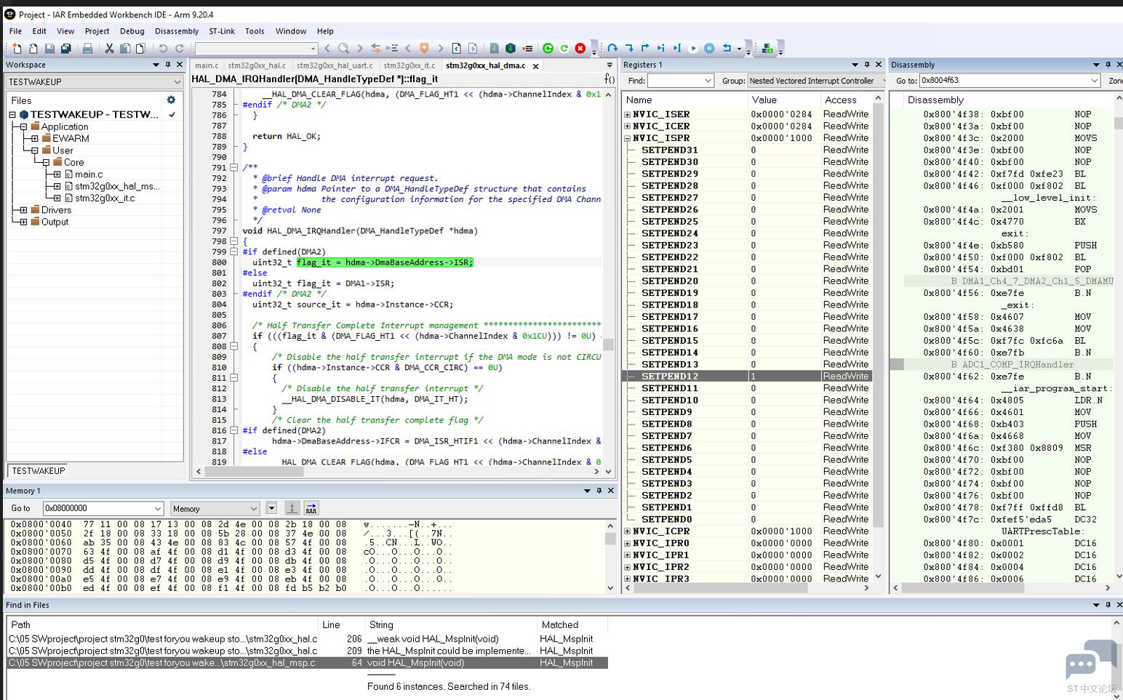Open the ST-Link menu
Screen dimensions: 1123x700
(222, 31)
